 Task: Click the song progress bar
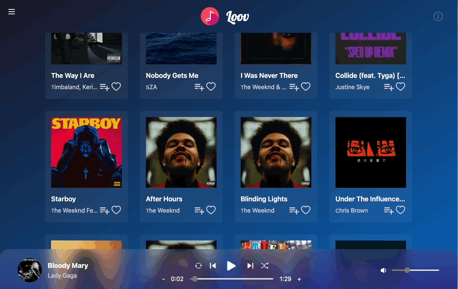pyautogui.click(x=232, y=279)
